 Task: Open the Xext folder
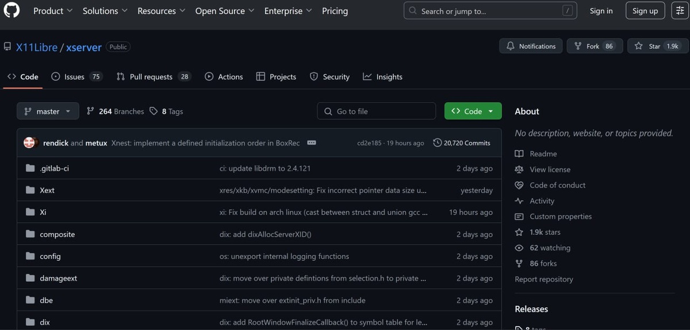click(47, 191)
